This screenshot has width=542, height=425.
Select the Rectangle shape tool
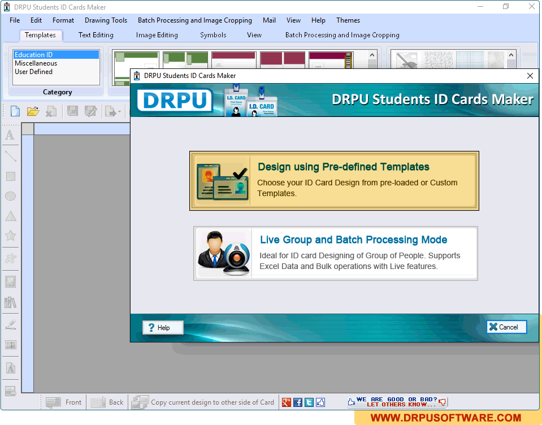11,176
